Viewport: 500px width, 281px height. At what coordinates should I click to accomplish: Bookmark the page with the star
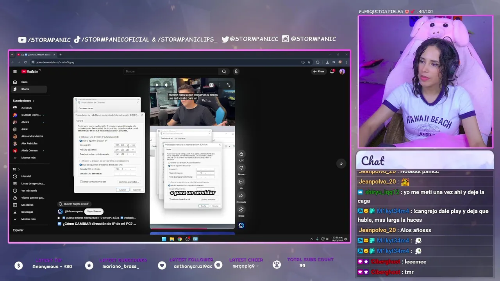(x=309, y=62)
